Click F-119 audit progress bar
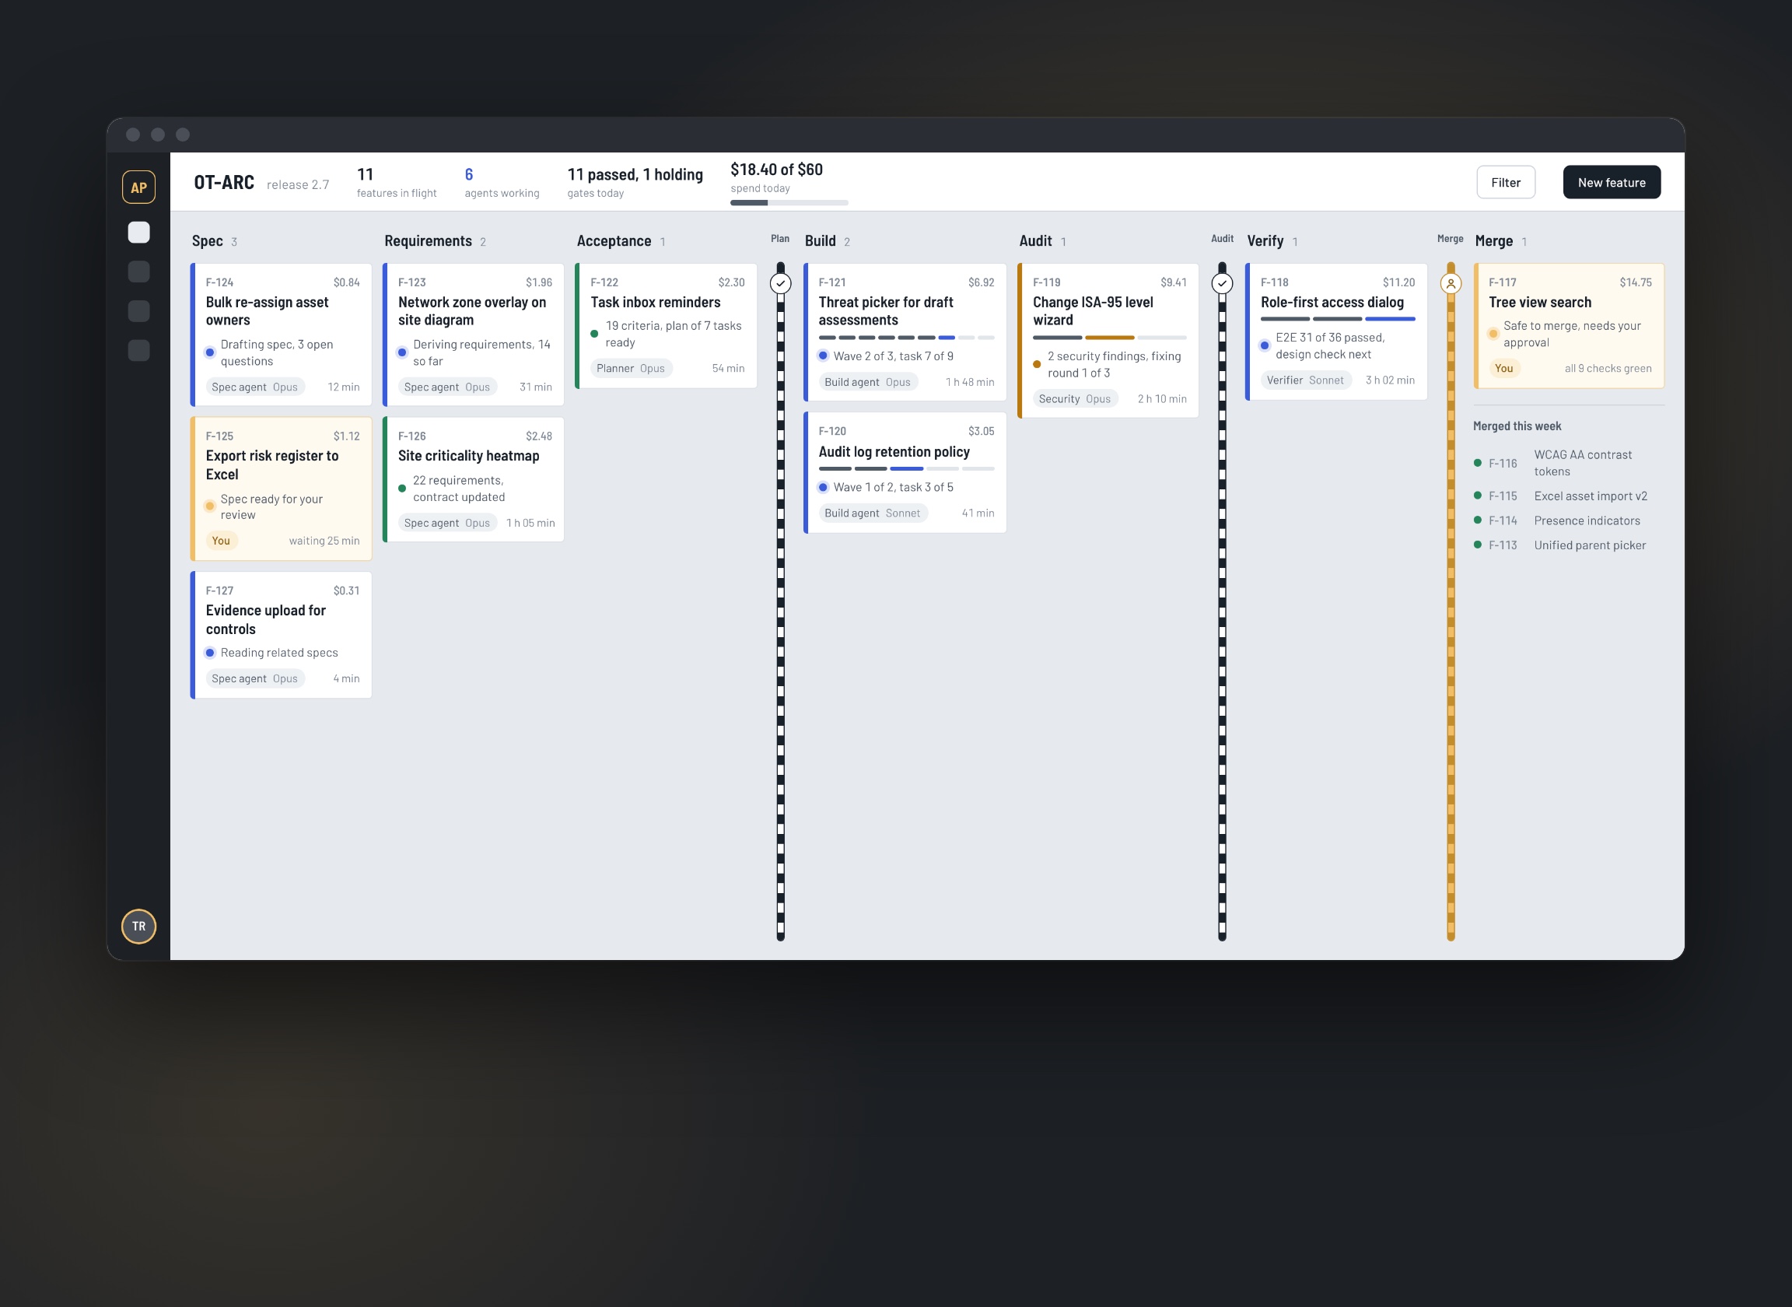 (x=1110, y=338)
